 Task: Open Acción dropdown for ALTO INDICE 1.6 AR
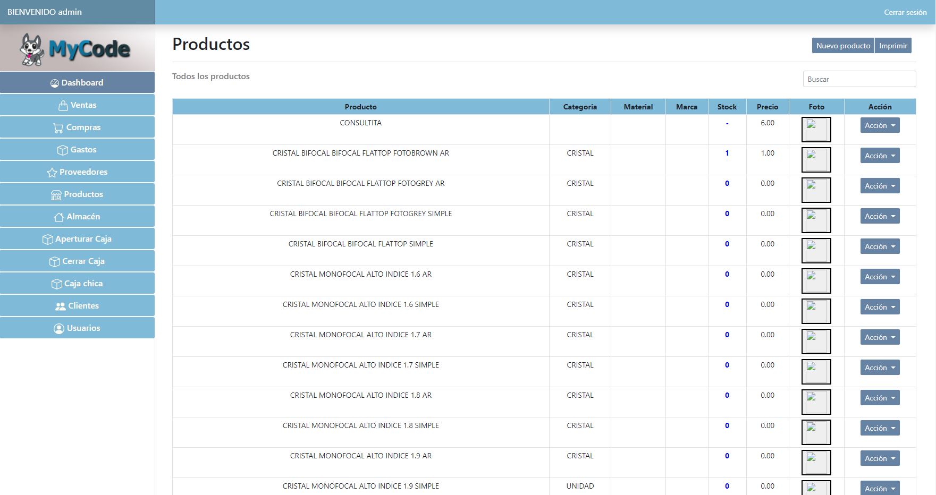(x=880, y=277)
